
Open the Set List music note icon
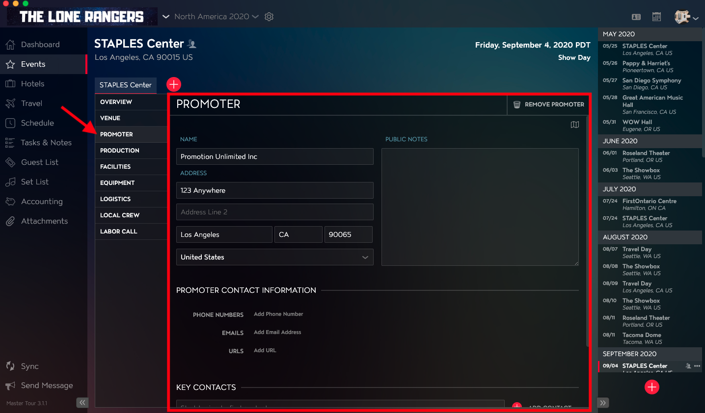coord(10,182)
